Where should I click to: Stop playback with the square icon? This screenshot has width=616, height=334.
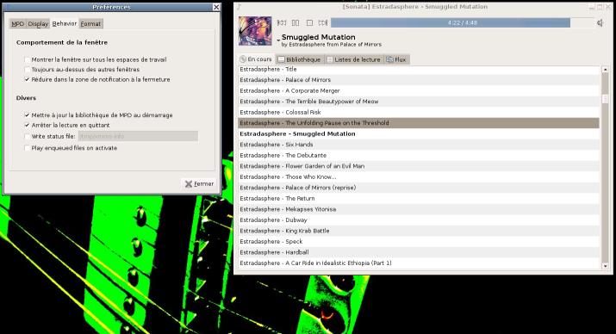point(309,22)
